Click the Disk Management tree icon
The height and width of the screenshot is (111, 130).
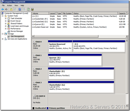pos(9,36)
